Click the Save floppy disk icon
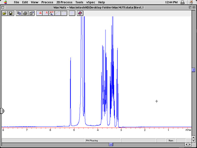The height and width of the screenshot is (148, 197). pos(11,13)
